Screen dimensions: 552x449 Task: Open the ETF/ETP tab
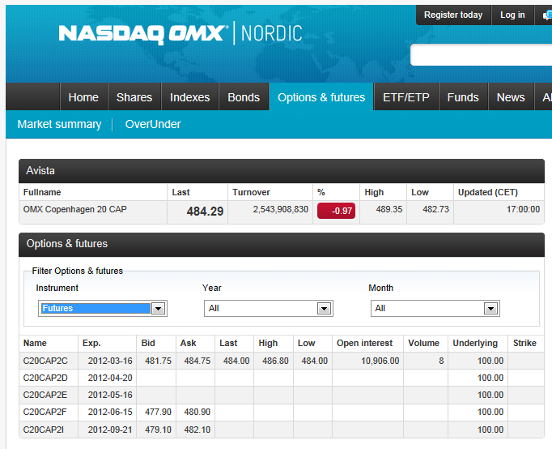click(x=406, y=97)
